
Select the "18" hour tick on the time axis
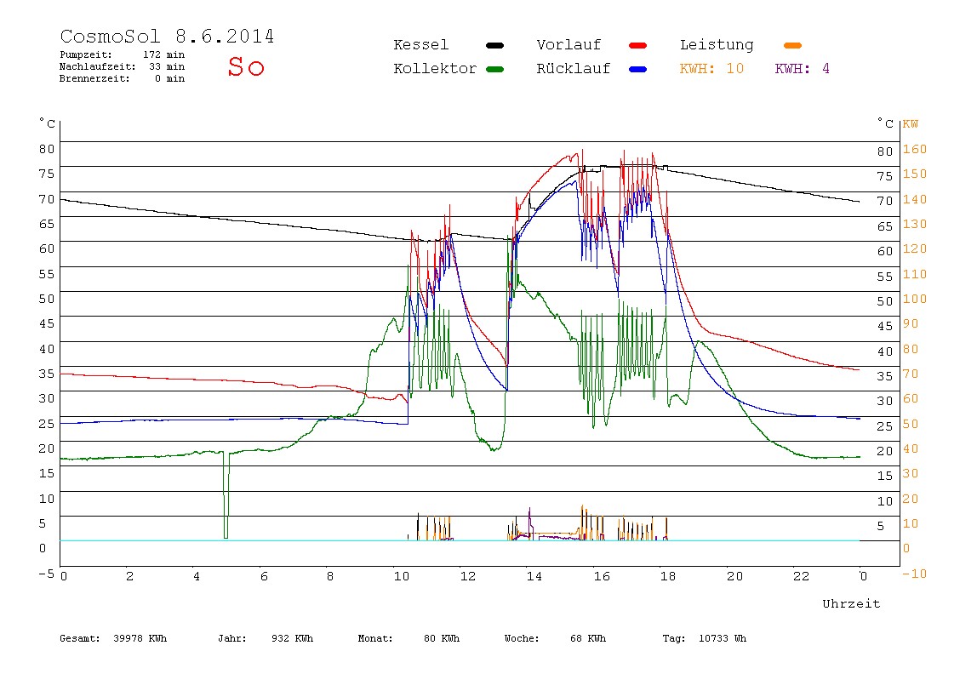click(667, 576)
